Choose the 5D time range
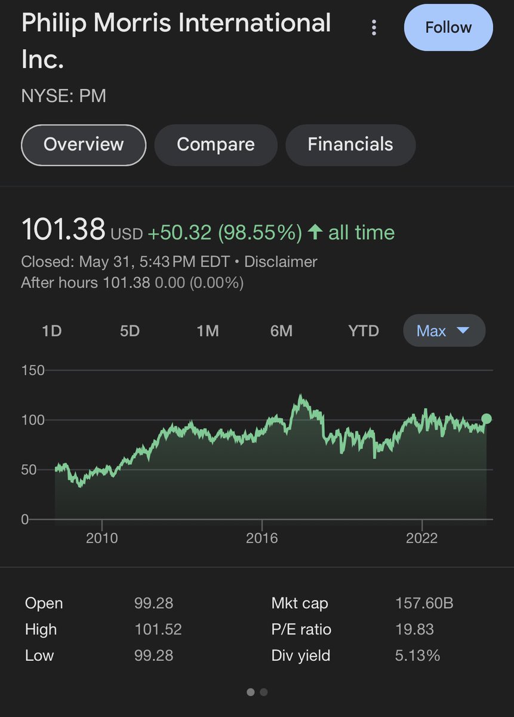Viewport: 514px width, 717px height. coord(130,330)
